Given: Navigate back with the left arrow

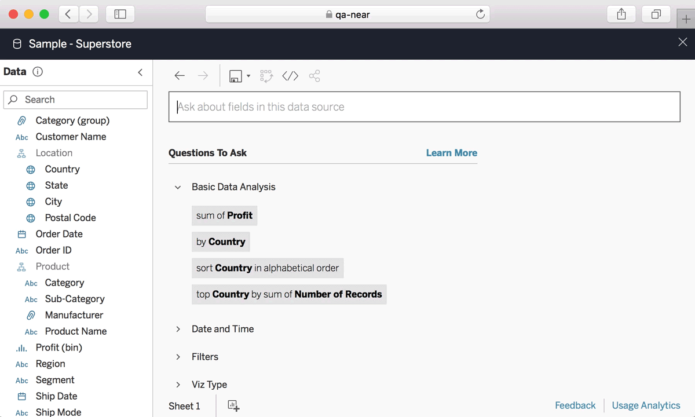Looking at the screenshot, I should (x=180, y=75).
